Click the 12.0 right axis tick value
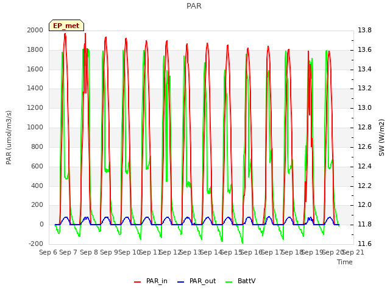 [x=364, y=205]
